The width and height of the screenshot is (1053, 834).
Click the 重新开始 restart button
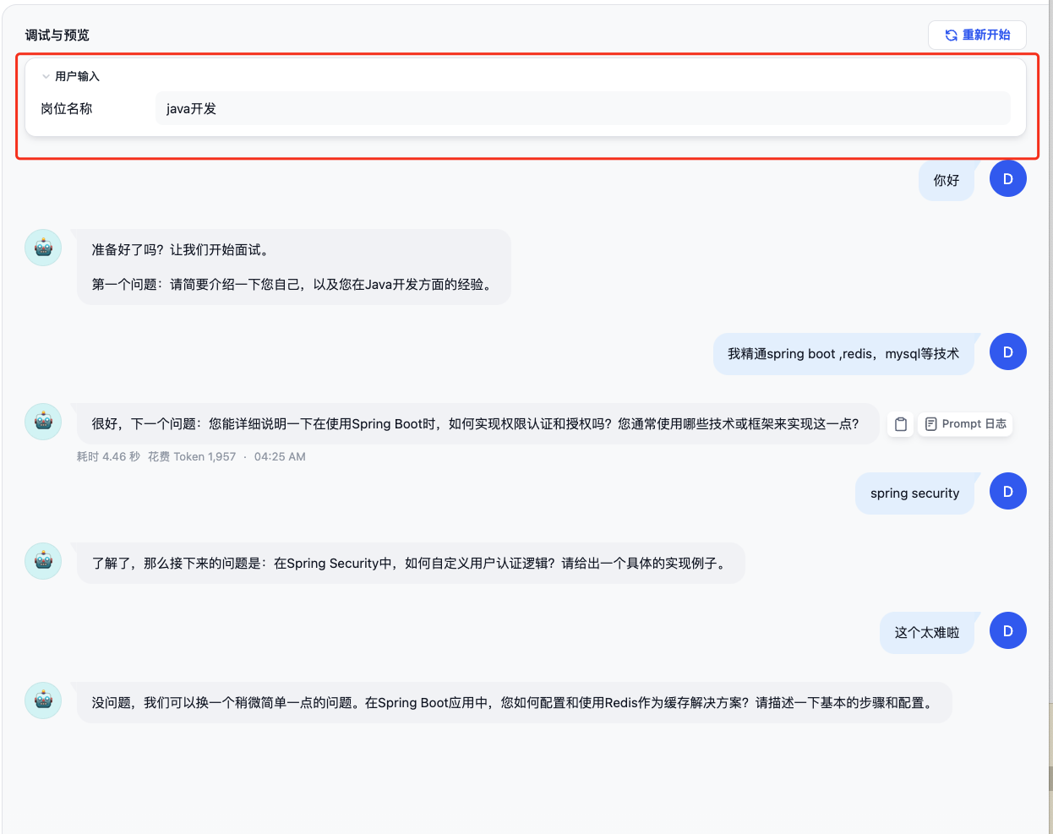click(977, 35)
